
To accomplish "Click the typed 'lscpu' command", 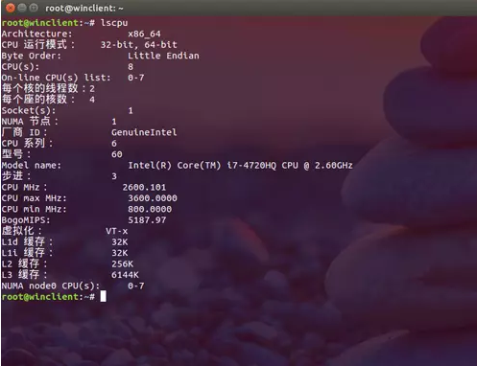I will 114,23.
